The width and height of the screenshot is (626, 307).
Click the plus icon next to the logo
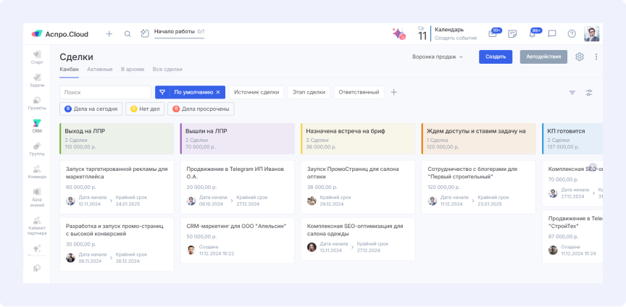point(109,33)
